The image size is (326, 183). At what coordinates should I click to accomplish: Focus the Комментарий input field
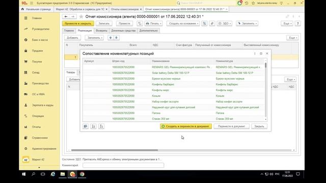[x=123, y=165]
